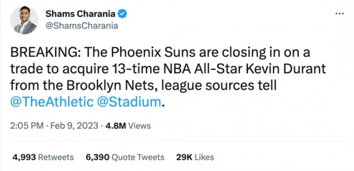Show the 4,993 Retweets list
This screenshot has width=354, height=171.
click(x=43, y=157)
